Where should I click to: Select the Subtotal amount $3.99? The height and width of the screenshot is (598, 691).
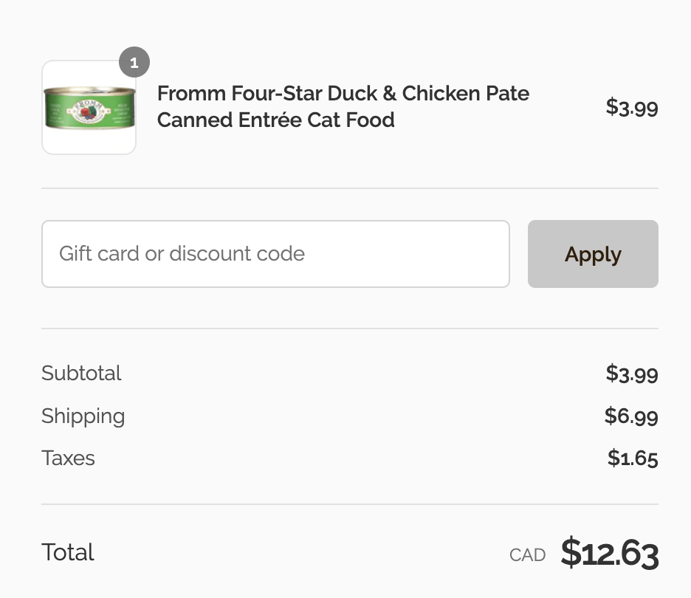click(632, 374)
